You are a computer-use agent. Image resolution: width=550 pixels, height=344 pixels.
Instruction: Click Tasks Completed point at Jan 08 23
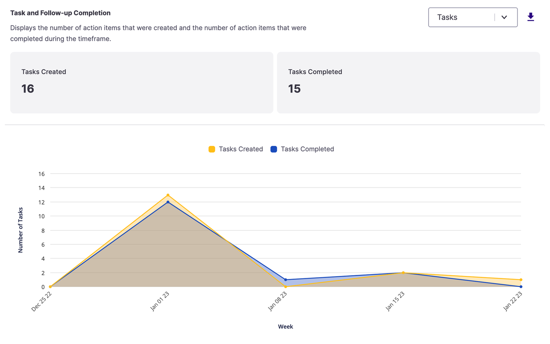tap(285, 280)
